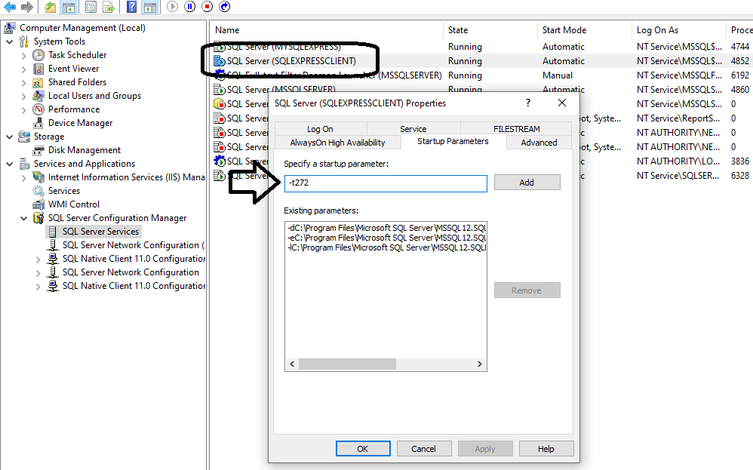Switch to the Service tab
Viewport: 753px width, 470px height.
(413, 129)
